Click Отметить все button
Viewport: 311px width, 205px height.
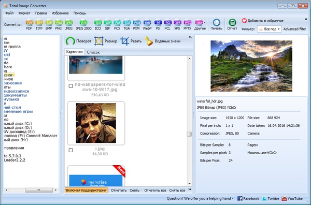[x=155, y=191]
